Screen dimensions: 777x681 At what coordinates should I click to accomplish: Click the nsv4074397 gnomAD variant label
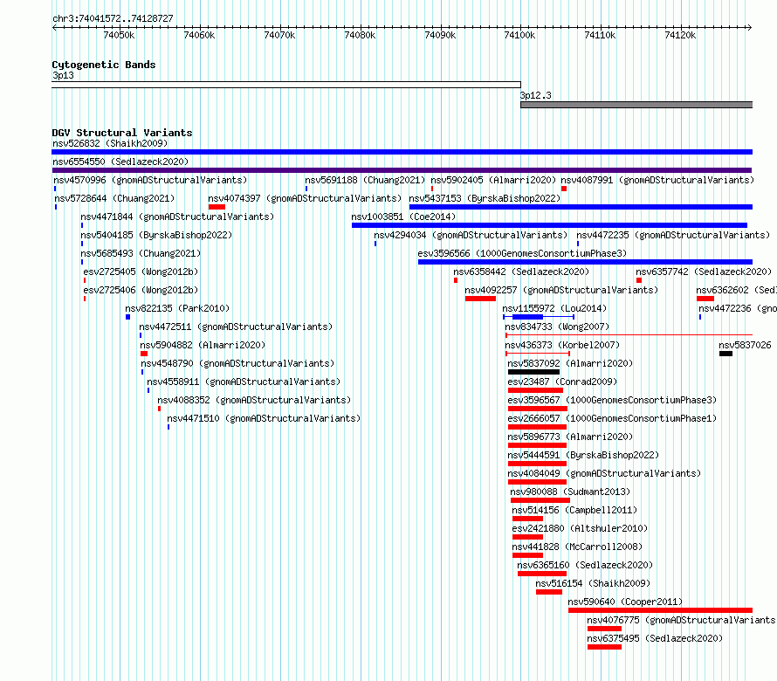click(305, 198)
